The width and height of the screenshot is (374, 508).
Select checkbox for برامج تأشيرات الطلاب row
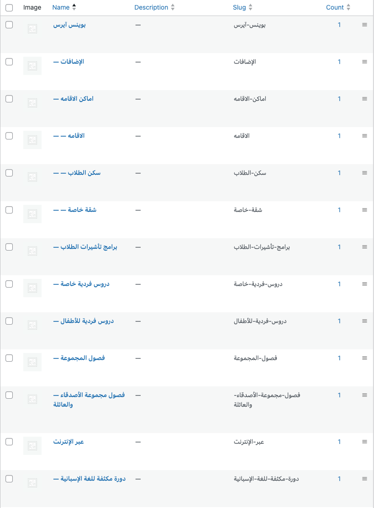(9, 247)
